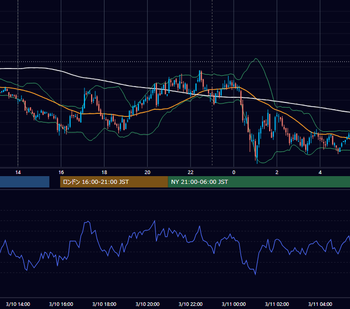The width and height of the screenshot is (350, 309).
Task: Click the 3/11 02:00 date label
Action: click(277, 304)
